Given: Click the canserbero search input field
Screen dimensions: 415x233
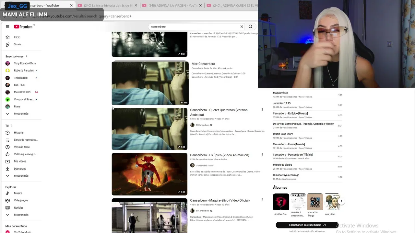Looking at the screenshot, I should 194,27.
